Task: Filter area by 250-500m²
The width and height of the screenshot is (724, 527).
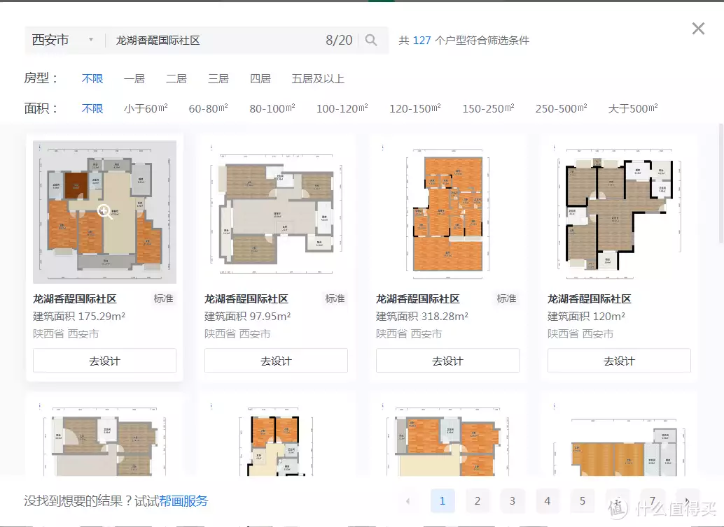Action: [562, 109]
